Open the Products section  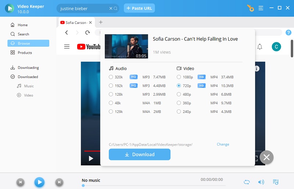tap(25, 53)
